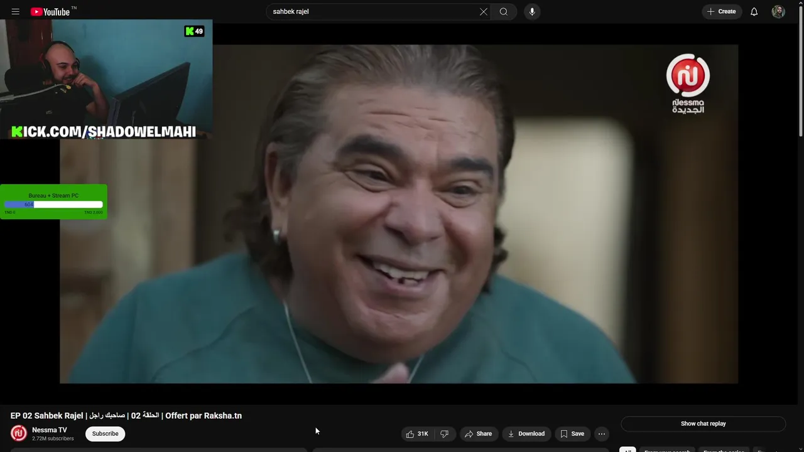
Task: Open the three-dot more actions menu
Action: (x=602, y=434)
